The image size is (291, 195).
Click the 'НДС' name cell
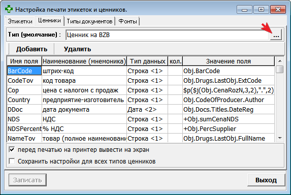pyautogui.click(x=84, y=119)
